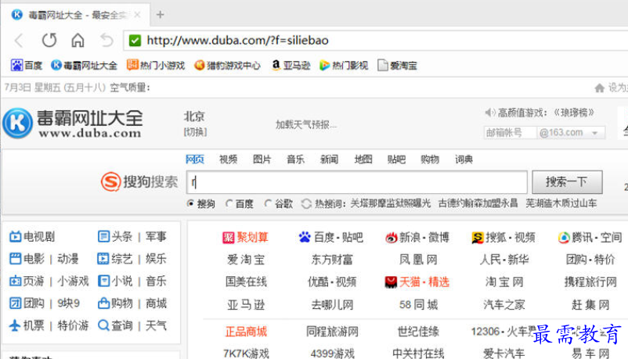The image size is (628, 359).
Task: Switch city via 切换 link
Action: (x=195, y=132)
